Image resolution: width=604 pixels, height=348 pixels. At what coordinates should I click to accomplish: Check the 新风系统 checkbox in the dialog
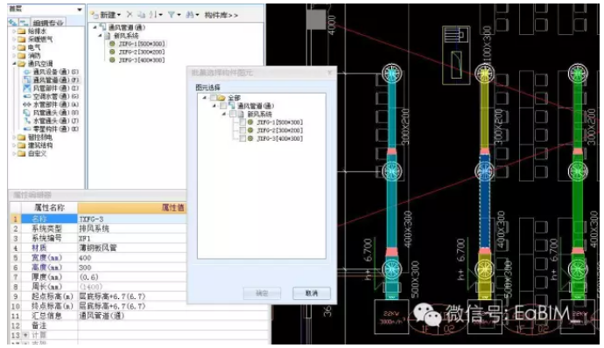[x=233, y=114]
